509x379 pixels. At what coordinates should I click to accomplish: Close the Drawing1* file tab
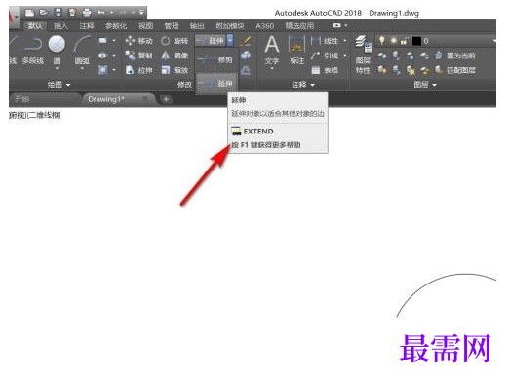point(145,98)
